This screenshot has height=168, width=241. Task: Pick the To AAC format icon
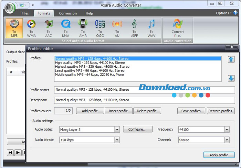tap(49, 28)
